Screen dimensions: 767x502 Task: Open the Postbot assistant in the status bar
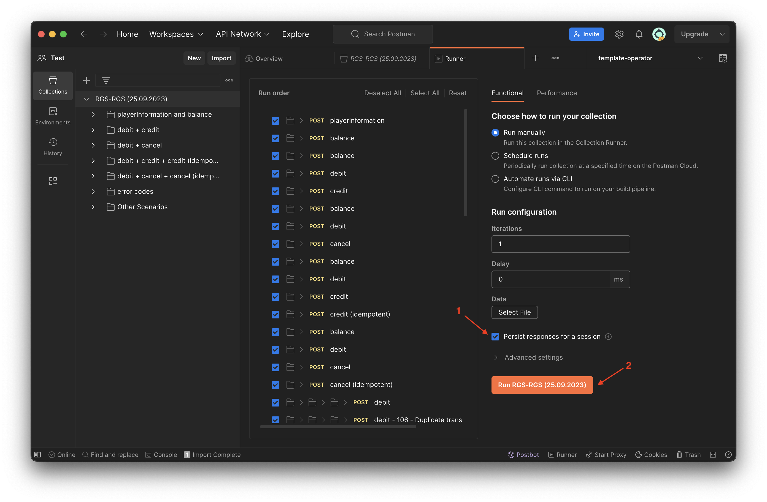click(x=523, y=454)
